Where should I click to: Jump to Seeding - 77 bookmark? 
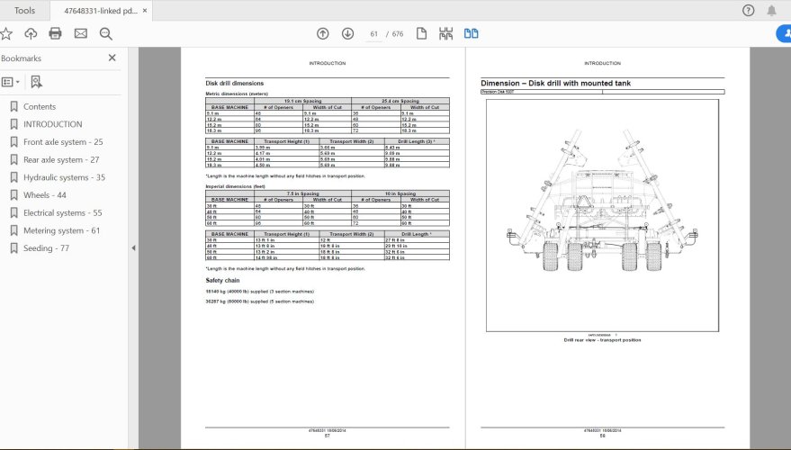click(47, 248)
